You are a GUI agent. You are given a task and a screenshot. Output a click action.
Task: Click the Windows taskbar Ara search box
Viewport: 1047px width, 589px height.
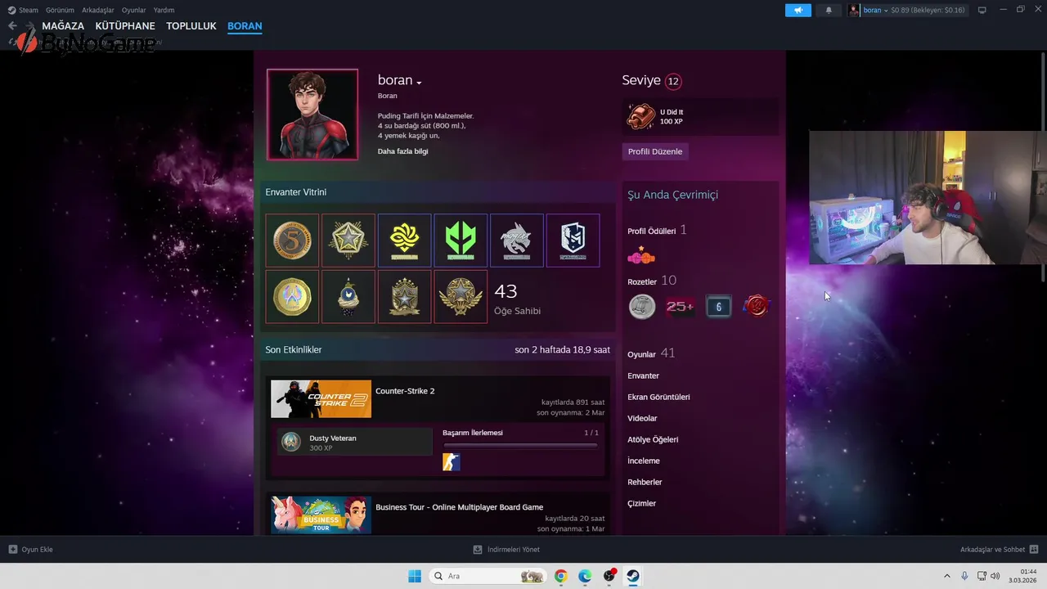coord(488,576)
